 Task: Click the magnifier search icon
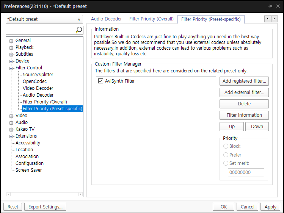click(79, 30)
